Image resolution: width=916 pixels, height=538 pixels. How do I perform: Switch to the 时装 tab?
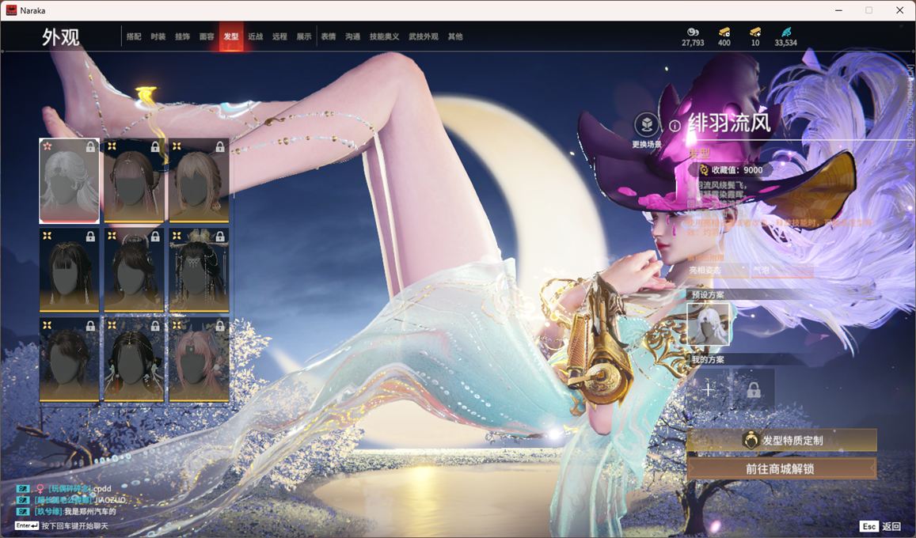tap(158, 36)
